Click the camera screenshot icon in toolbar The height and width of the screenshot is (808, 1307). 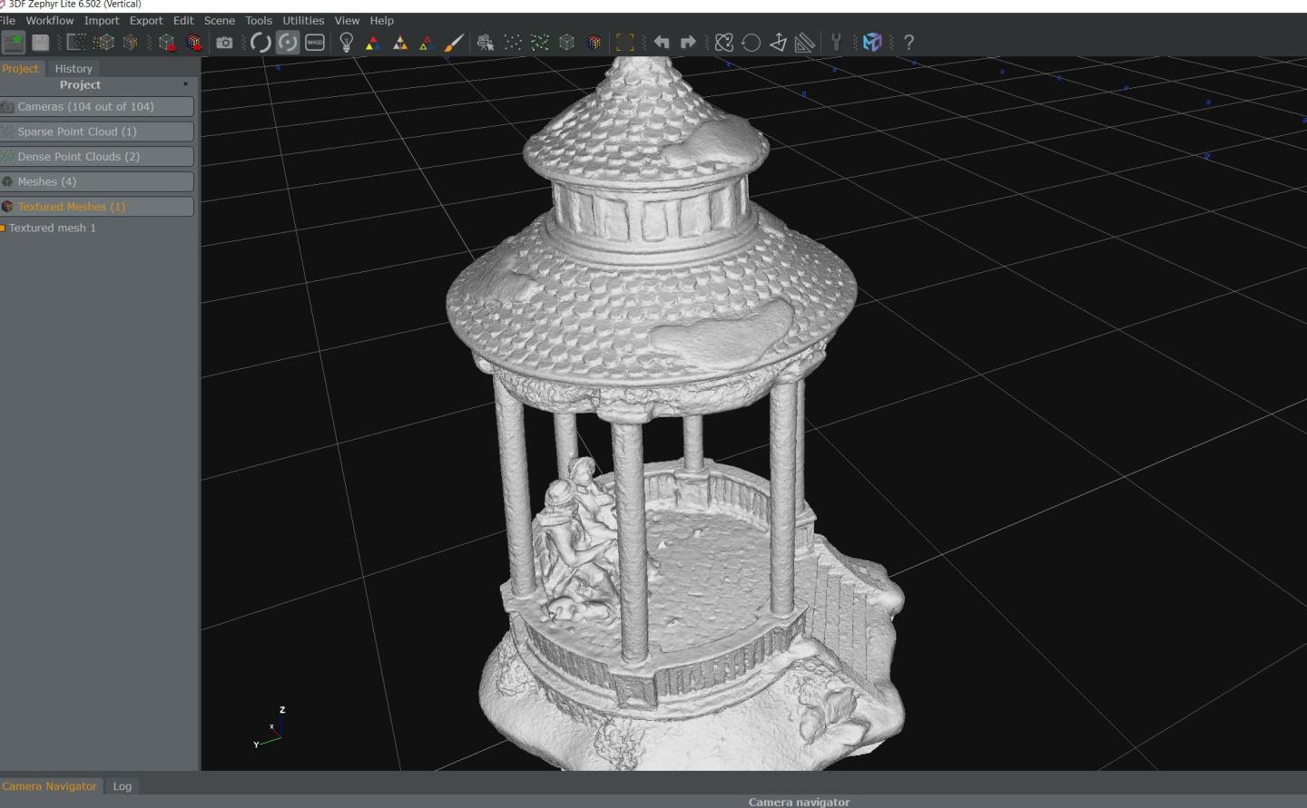coord(224,43)
